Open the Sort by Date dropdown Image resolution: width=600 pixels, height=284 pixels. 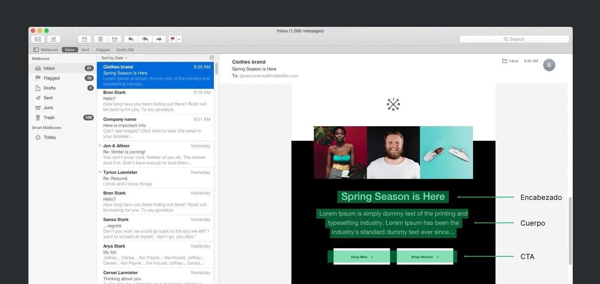115,58
